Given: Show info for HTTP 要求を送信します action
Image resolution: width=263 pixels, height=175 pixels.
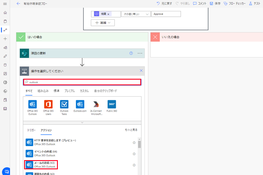Looking at the screenshot, I should 134,143.
